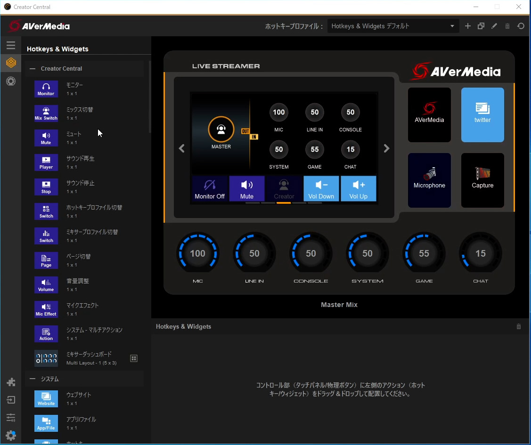This screenshot has height=445, width=531.
Task: Open the puzzle-piece plugins sidebar icon
Action: [11, 382]
